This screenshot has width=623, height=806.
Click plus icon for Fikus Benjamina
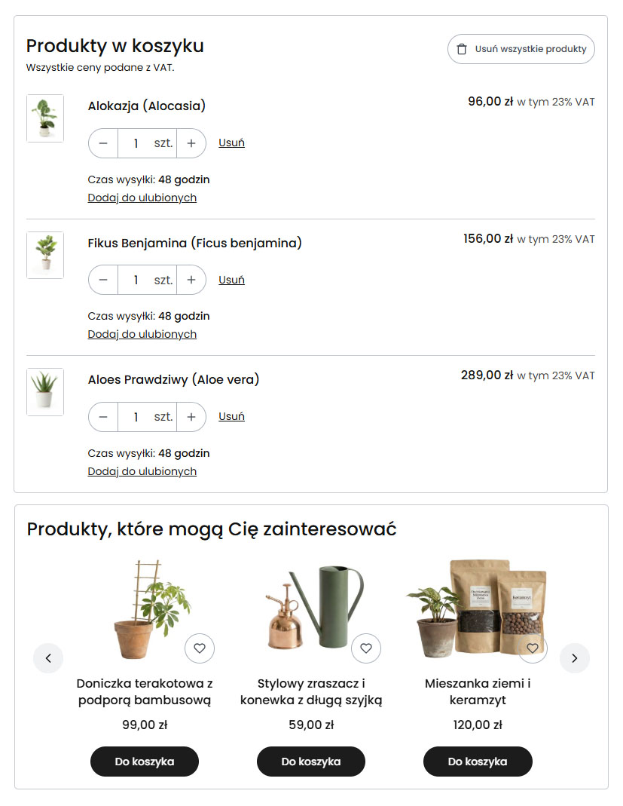pyautogui.click(x=191, y=280)
